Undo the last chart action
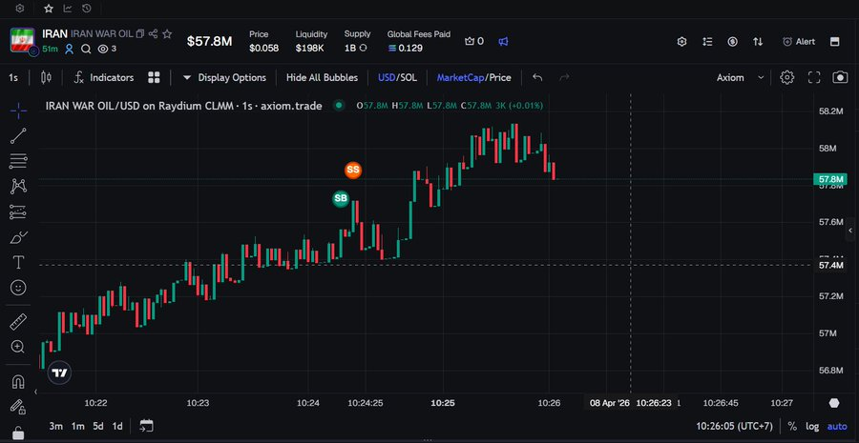The height and width of the screenshot is (443, 859). (537, 78)
